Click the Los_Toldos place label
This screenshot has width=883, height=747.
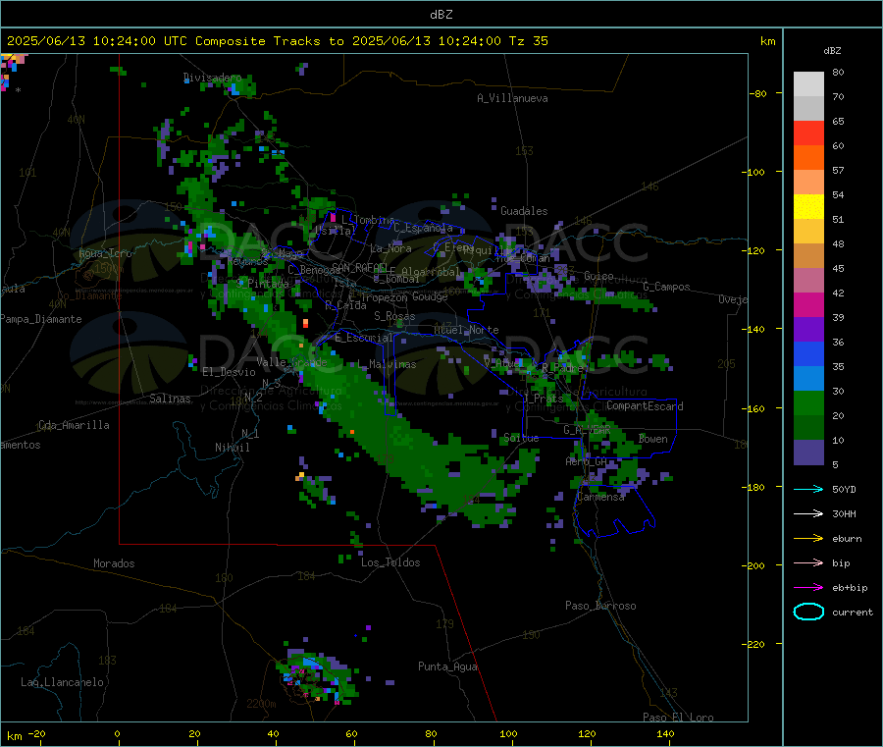(390, 562)
